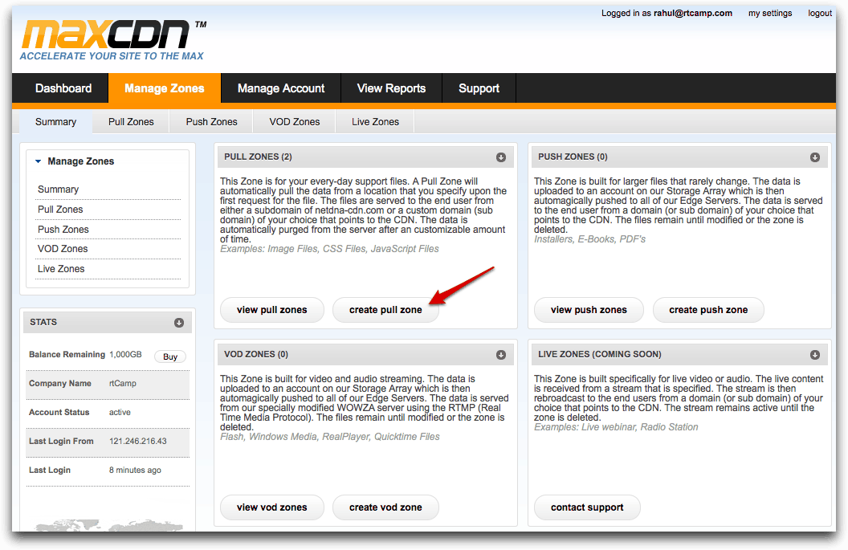848x550 pixels.
Task: Click the active account status value
Action: point(120,412)
